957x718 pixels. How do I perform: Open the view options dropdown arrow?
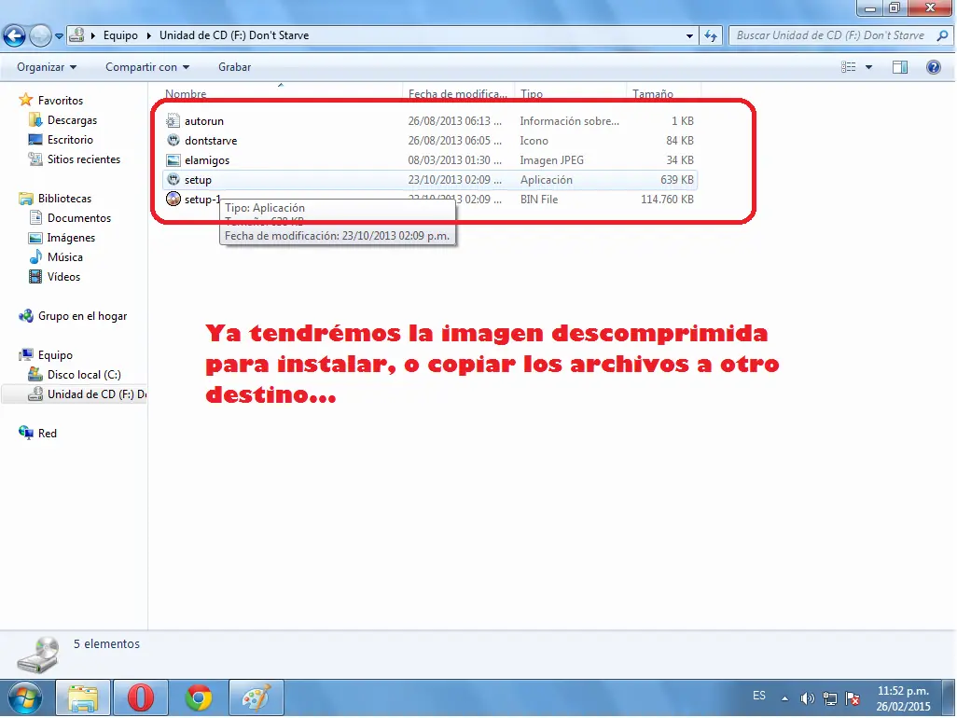coord(868,67)
